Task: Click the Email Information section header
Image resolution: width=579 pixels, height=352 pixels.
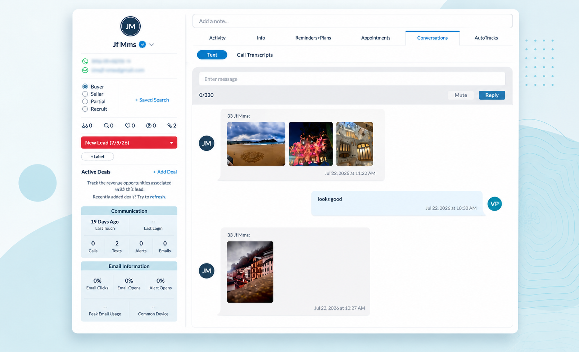Action: (x=129, y=266)
